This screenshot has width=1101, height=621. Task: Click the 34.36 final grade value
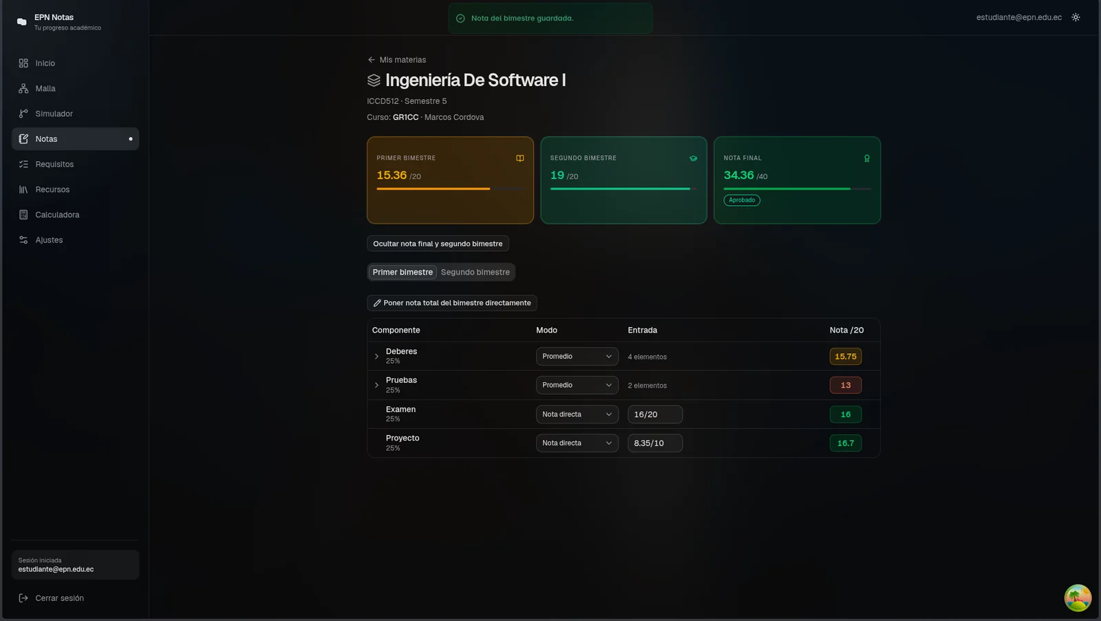[x=738, y=176]
